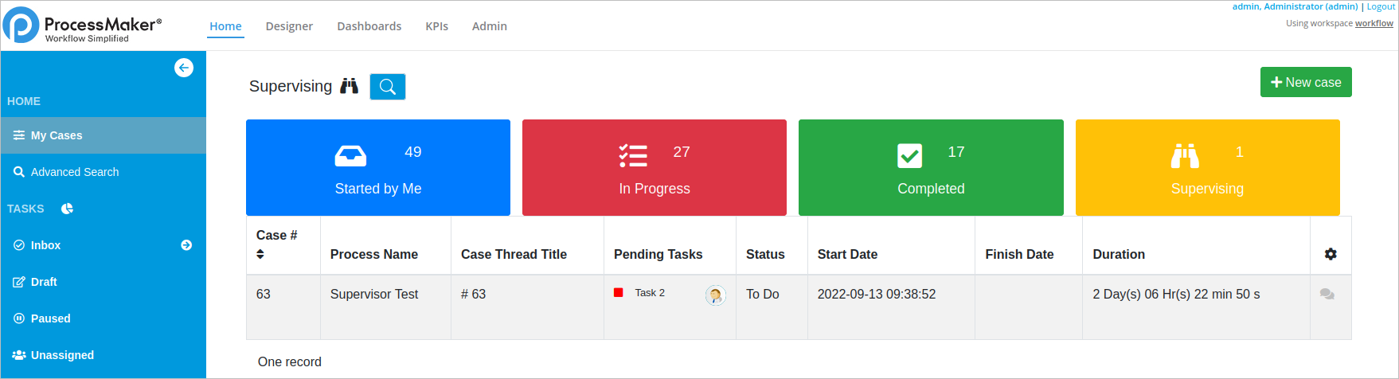The image size is (1399, 379).
Task: Open case 63 comments icon
Action: 1327,295
